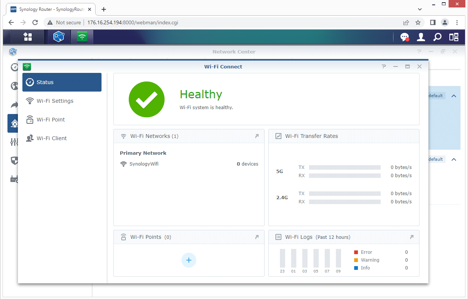Close the Wi-Fi Connect window
This screenshot has width=468, height=299.
click(x=419, y=67)
